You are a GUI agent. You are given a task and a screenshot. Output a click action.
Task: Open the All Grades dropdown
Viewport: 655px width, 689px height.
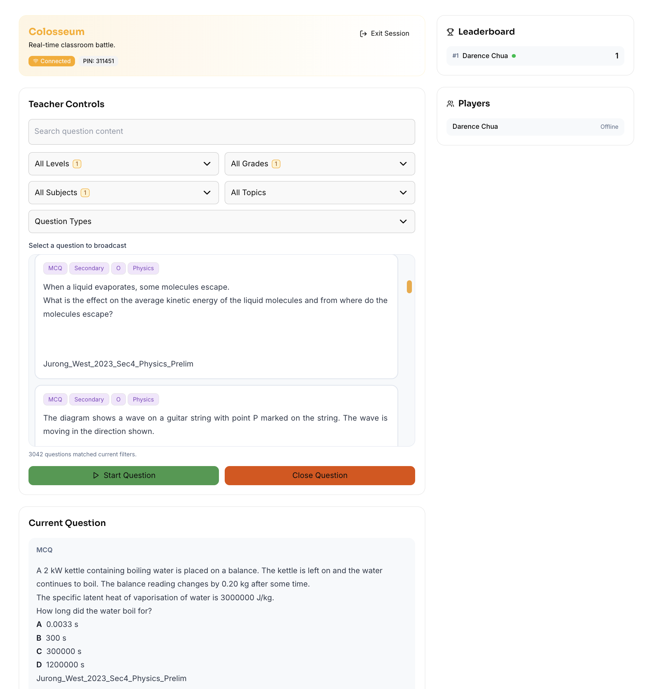(320, 164)
